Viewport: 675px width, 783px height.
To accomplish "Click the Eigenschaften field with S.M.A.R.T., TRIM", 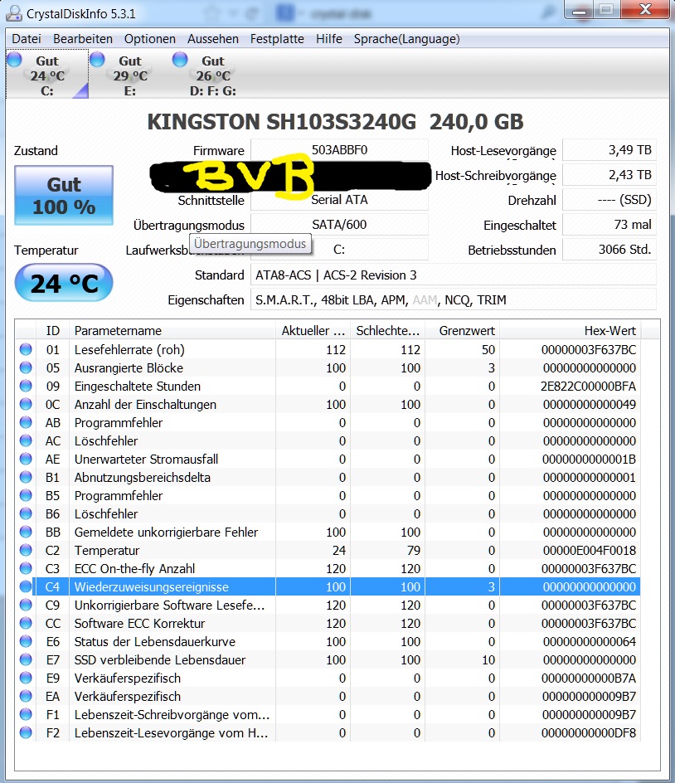I will tap(454, 300).
